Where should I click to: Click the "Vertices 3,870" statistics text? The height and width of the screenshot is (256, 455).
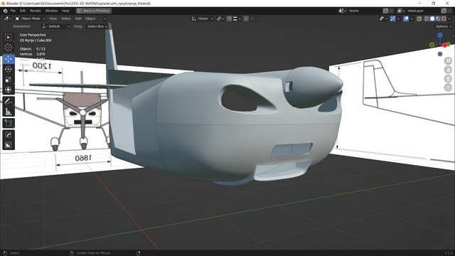click(33, 54)
